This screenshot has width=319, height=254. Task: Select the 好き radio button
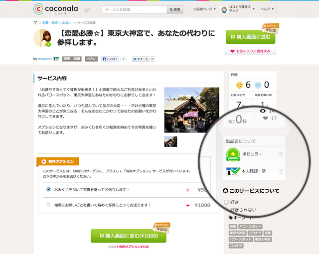226,202
